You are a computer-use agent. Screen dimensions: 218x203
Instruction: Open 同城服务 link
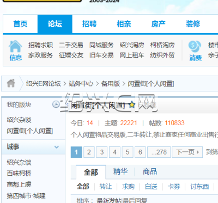(x=101, y=45)
